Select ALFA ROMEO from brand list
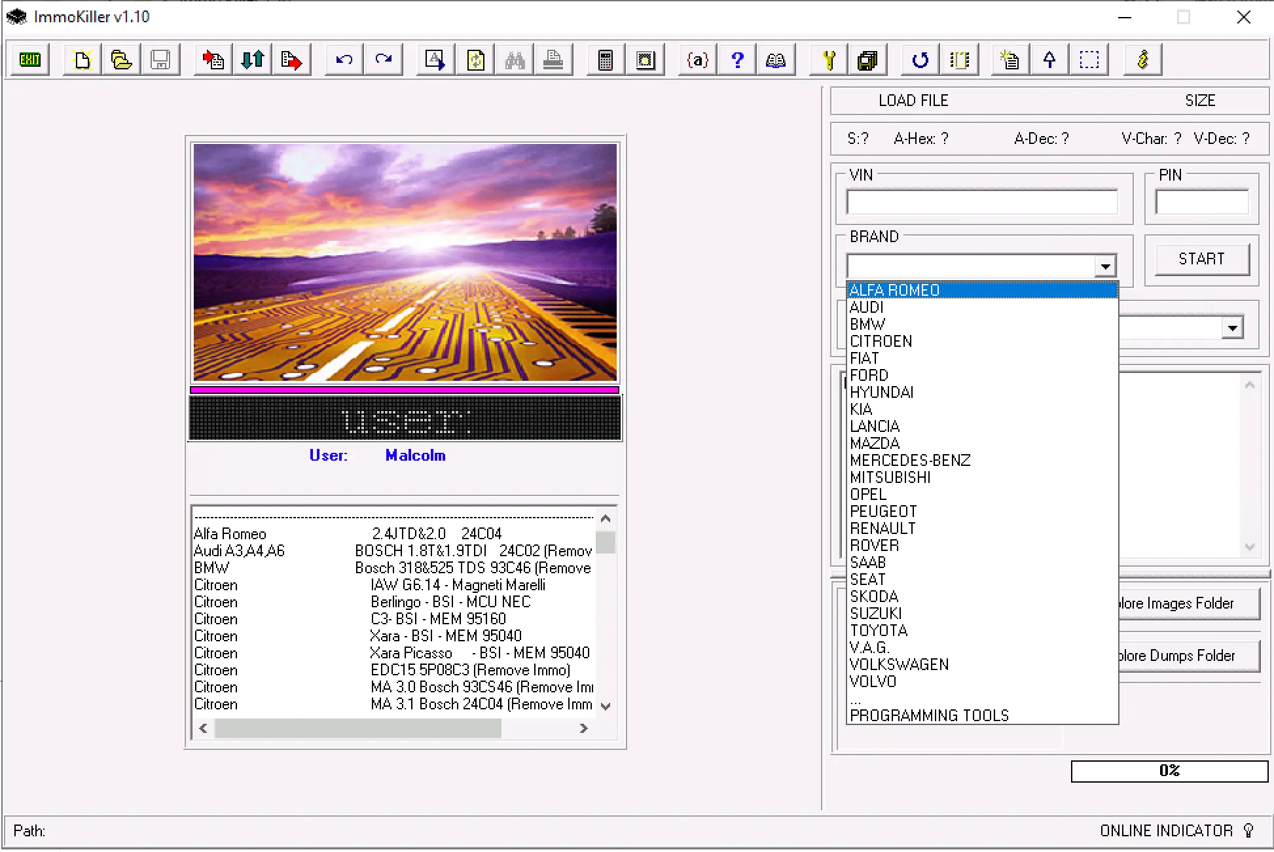This screenshot has width=1274, height=852. (x=982, y=290)
